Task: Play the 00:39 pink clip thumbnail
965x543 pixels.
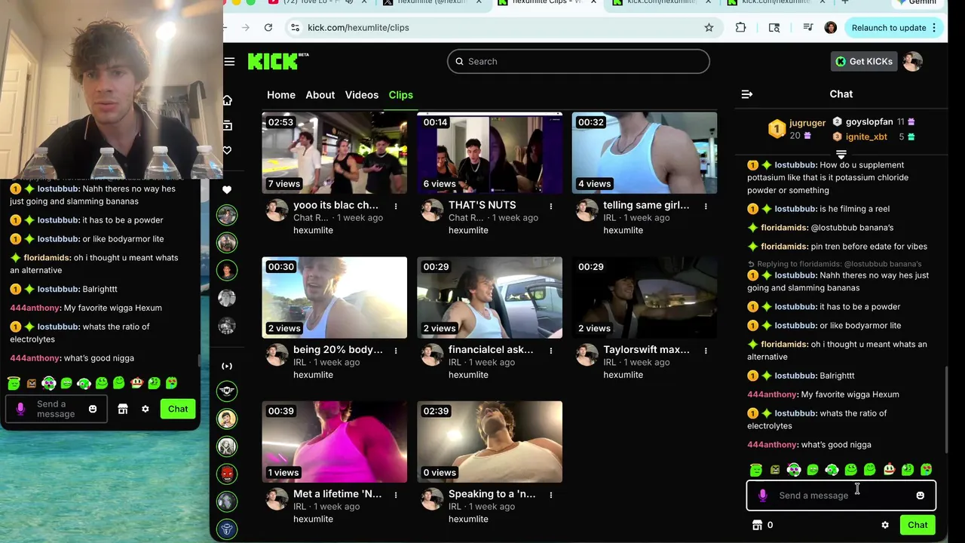Action: [335, 442]
